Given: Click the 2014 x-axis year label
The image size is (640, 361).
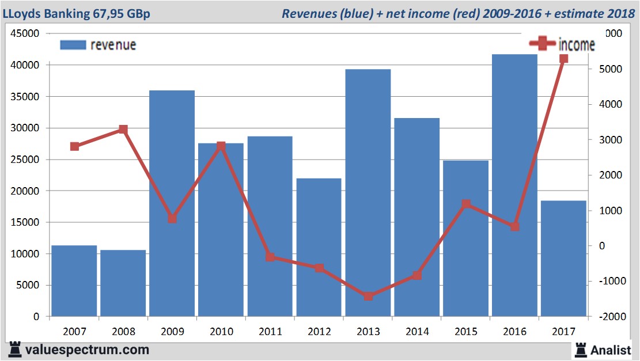Looking at the screenshot, I should pos(417,332).
